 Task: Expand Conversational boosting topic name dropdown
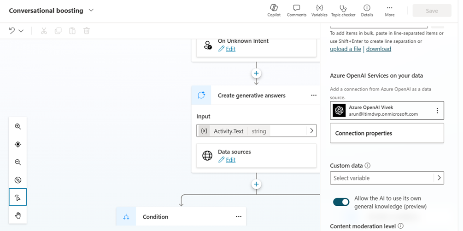[91, 11]
